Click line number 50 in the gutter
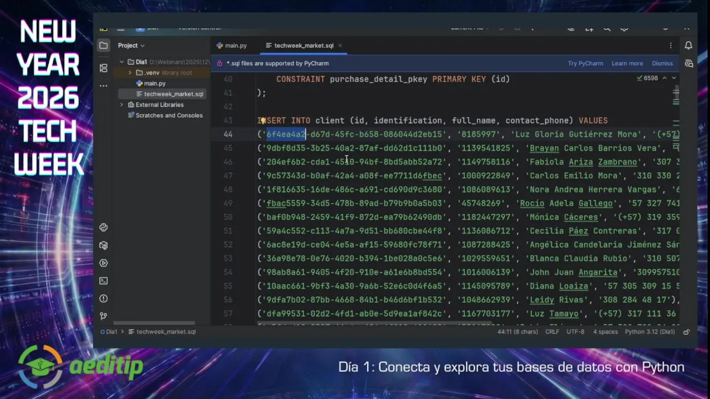The image size is (710, 399). (228, 217)
